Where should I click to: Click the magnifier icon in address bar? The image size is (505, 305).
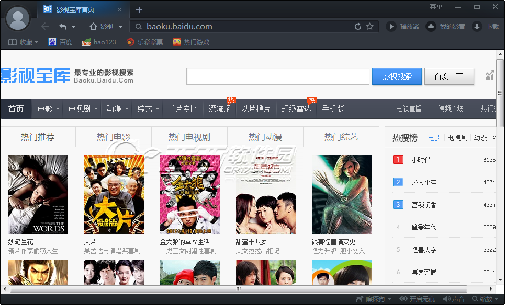[139, 27]
